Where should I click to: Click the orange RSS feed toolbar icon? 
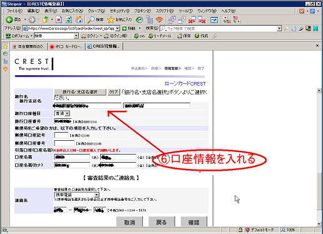pyautogui.click(x=160, y=20)
